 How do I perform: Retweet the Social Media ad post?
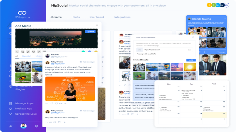click(52, 103)
